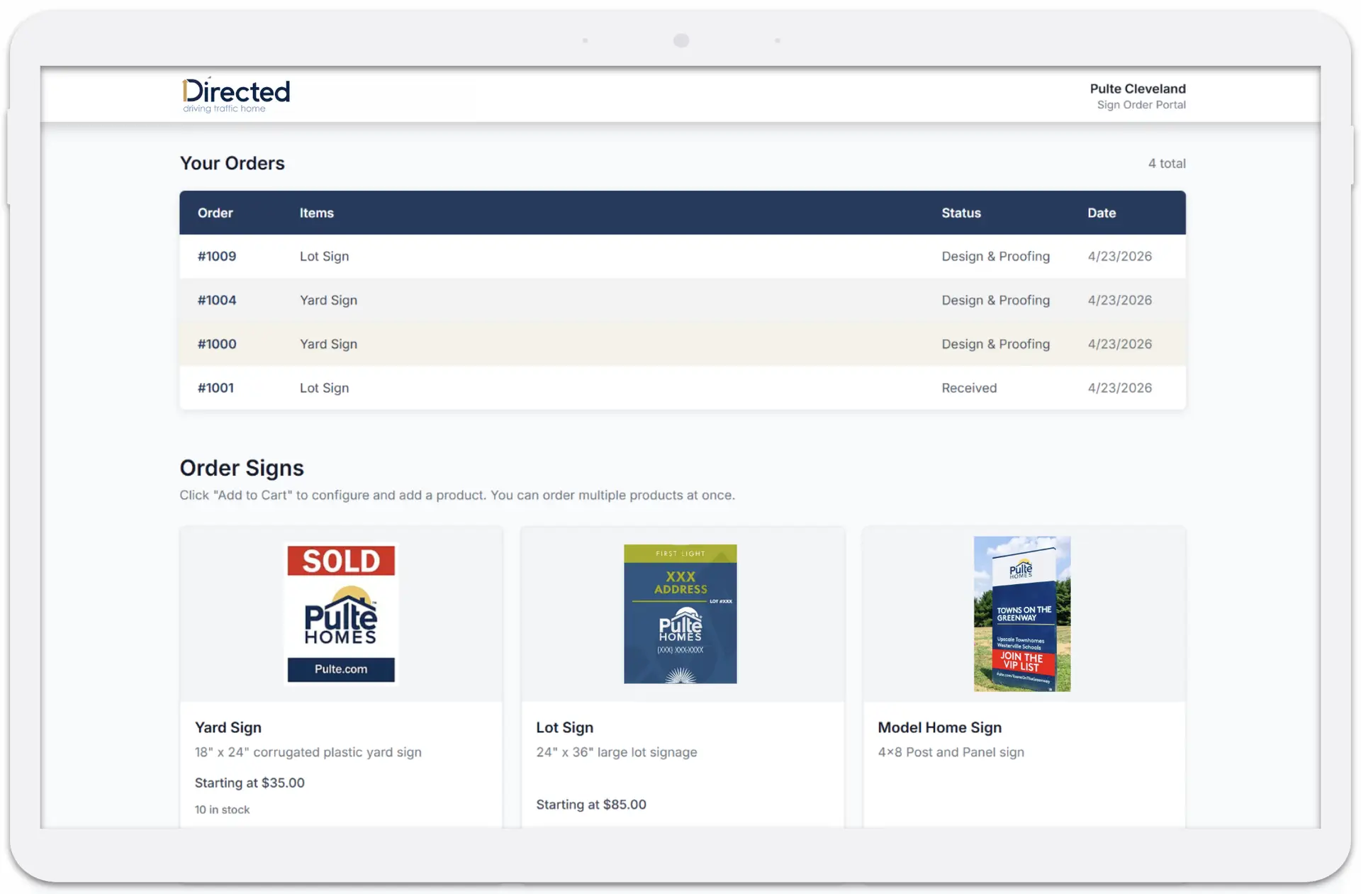The image size is (1361, 894).
Task: Click Design & Proofing status of order #1000
Action: [995, 345]
